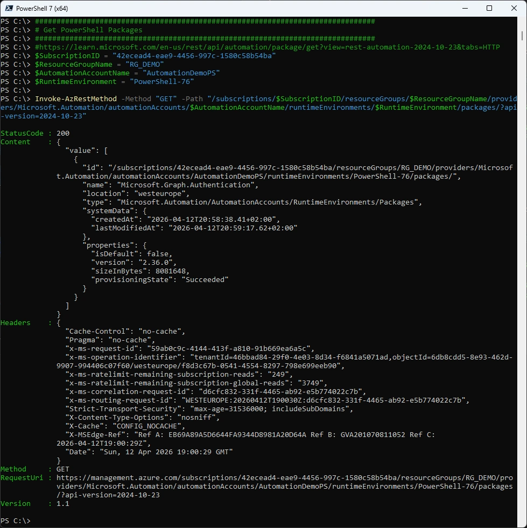527x528 pixels.
Task: Click the scrollbar up arrow
Action: 523,22
